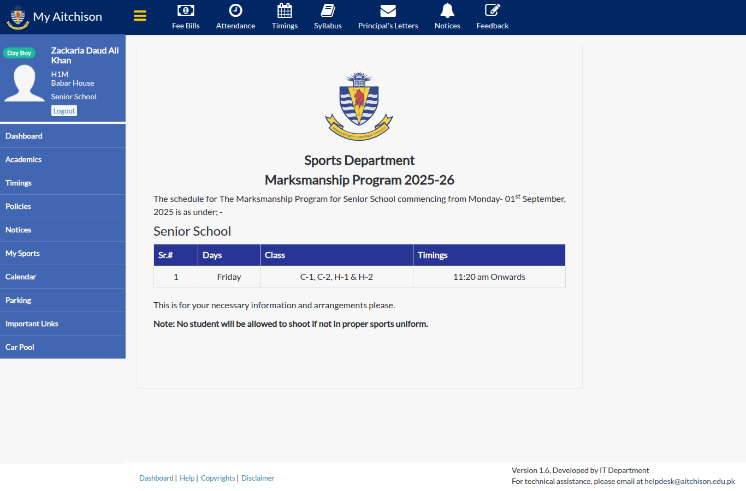The image size is (746, 491).
Task: Open the Fee Bills money icon
Action: 186,10
